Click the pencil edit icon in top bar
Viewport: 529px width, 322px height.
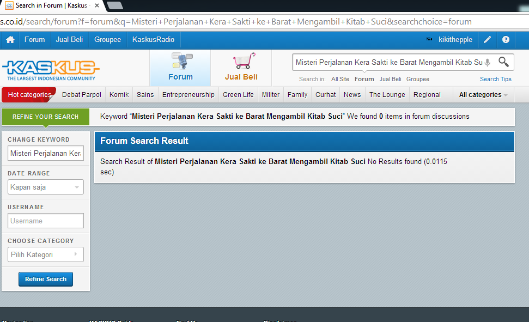[x=487, y=39]
